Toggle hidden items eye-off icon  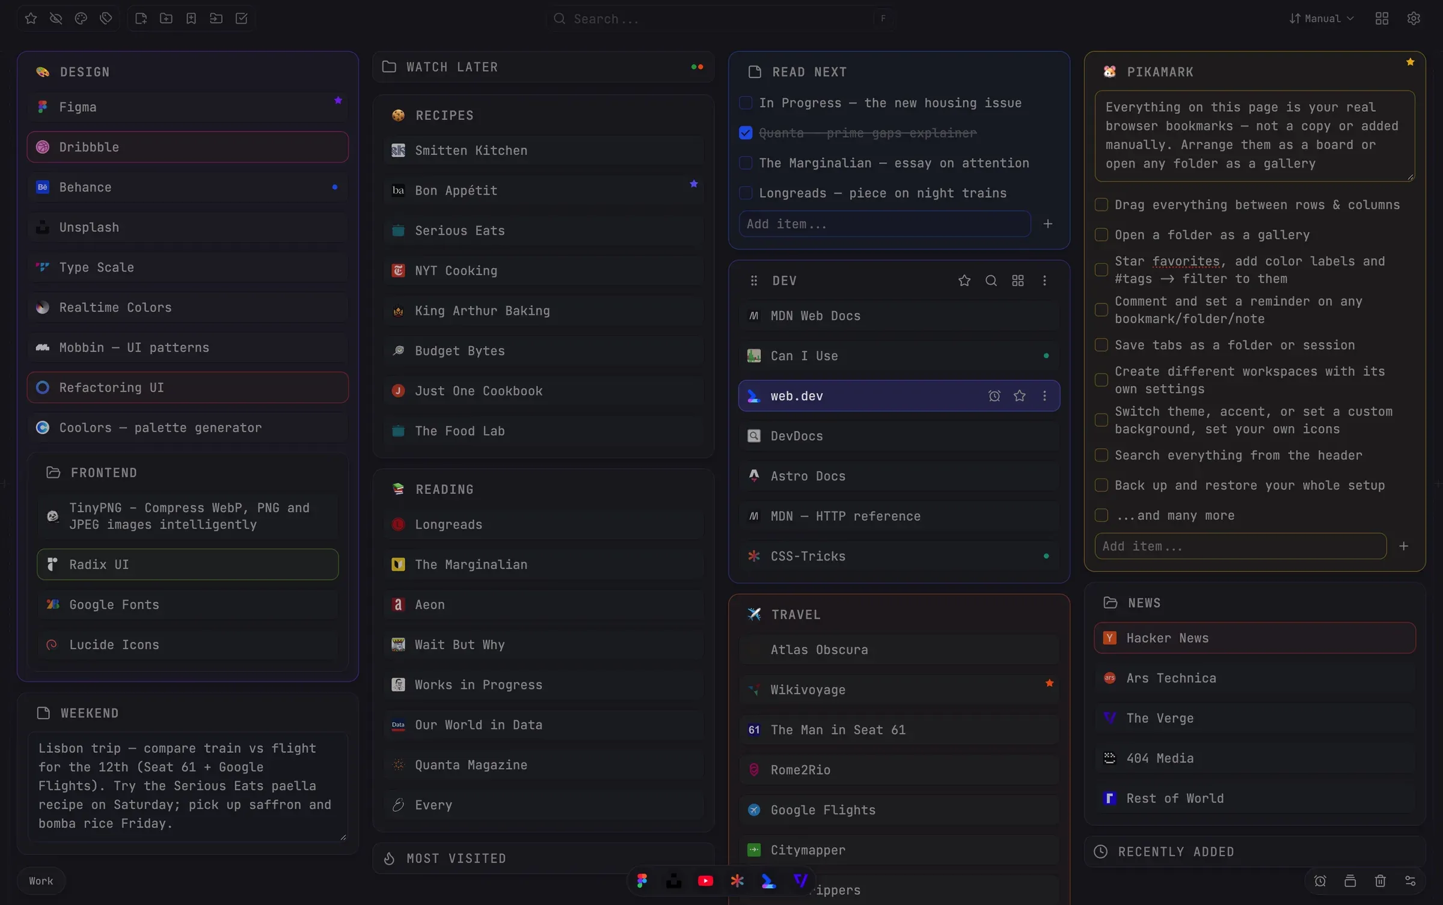56,19
